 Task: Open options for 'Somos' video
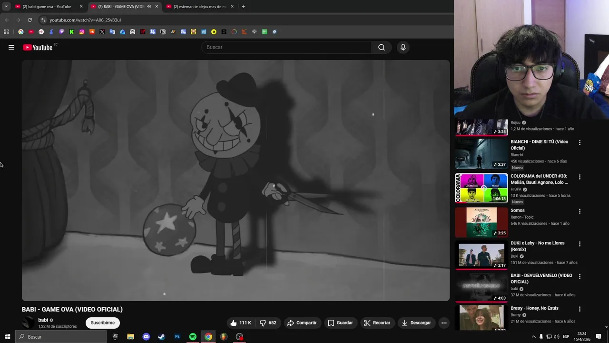[x=580, y=211]
